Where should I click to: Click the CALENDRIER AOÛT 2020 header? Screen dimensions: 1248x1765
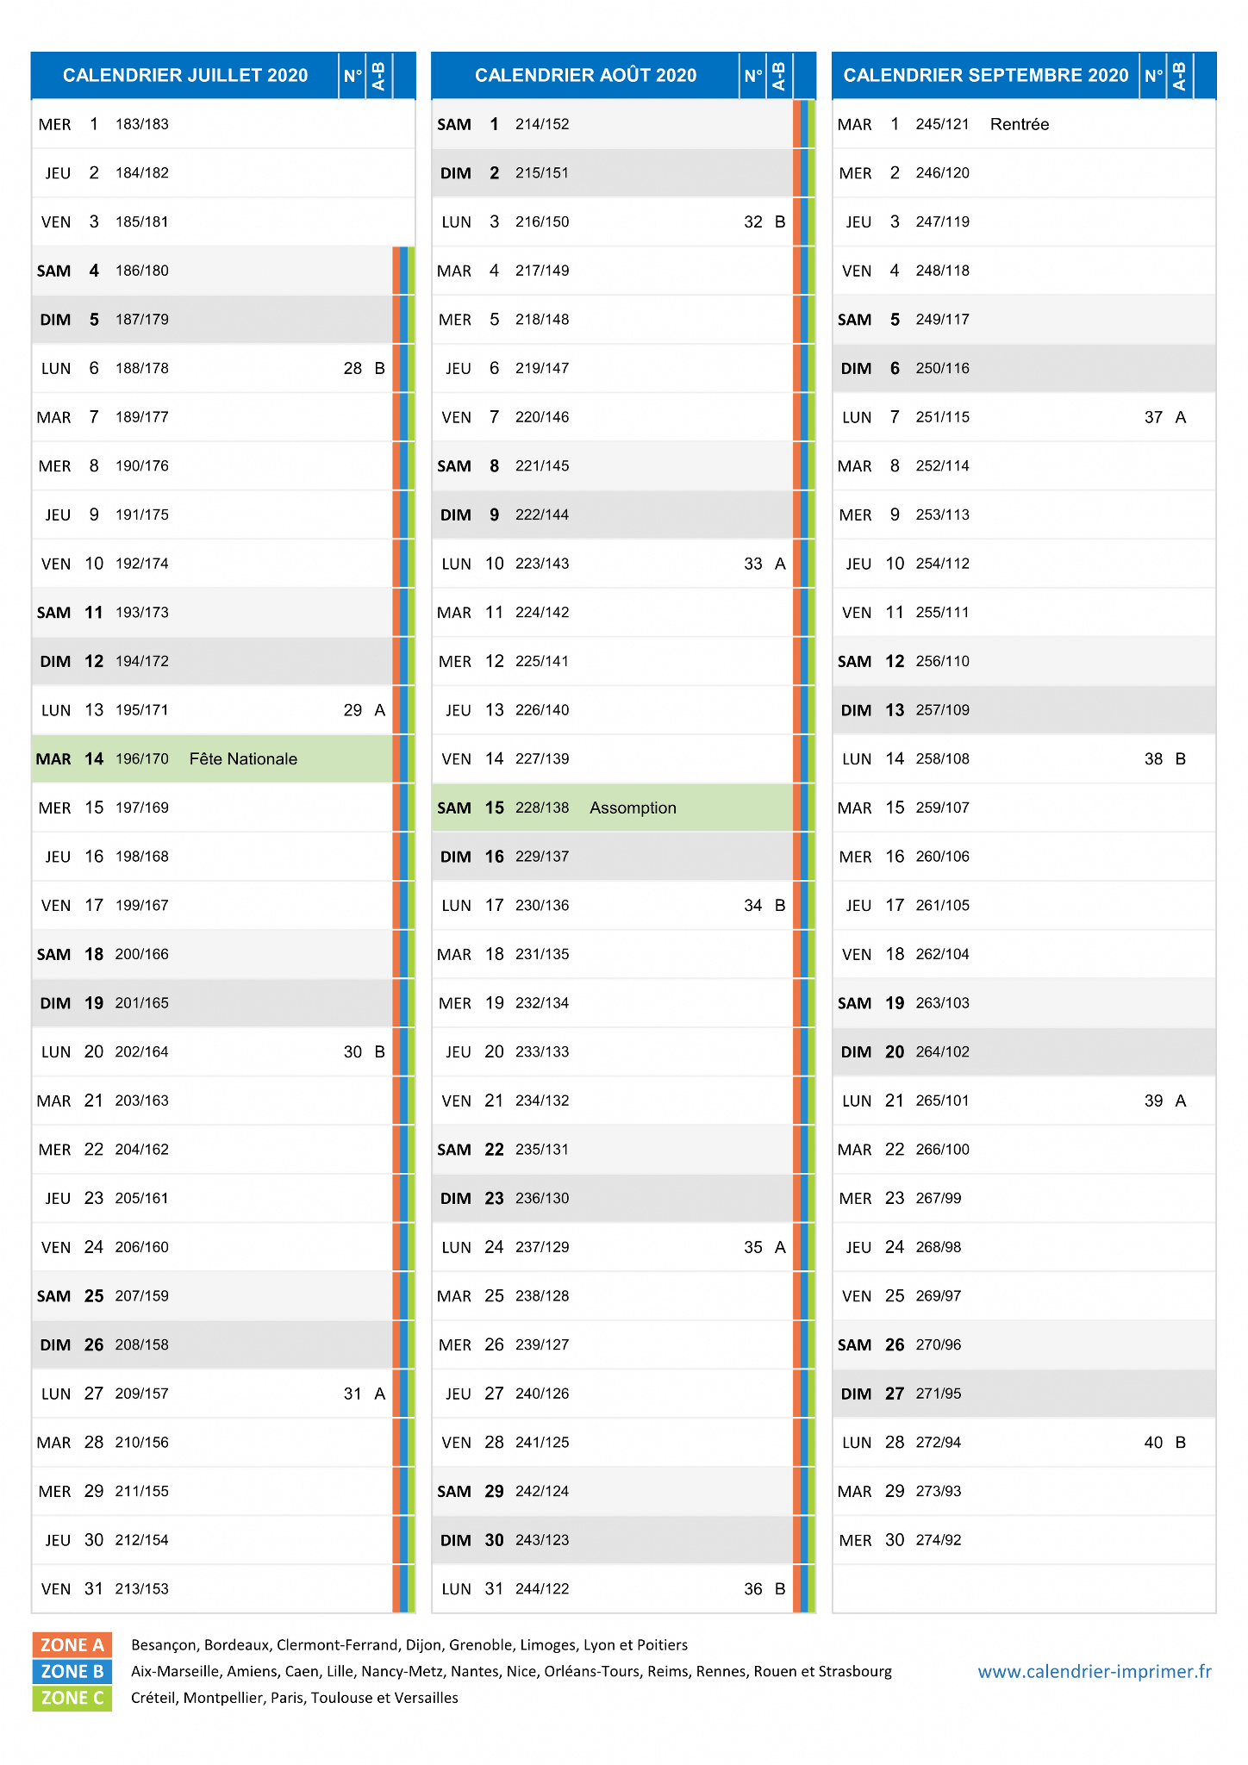coord(586,76)
